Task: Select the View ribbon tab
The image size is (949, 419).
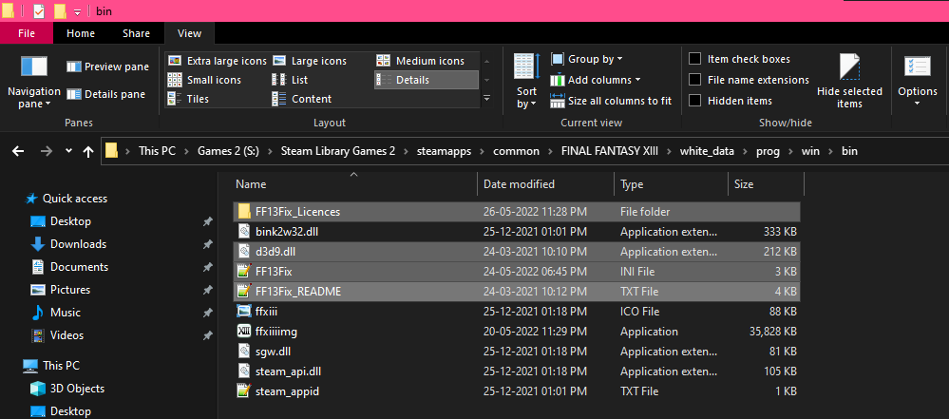Action: pyautogui.click(x=190, y=33)
